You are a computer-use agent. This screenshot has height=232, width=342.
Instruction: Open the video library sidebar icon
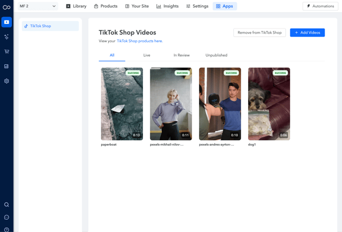point(7,22)
